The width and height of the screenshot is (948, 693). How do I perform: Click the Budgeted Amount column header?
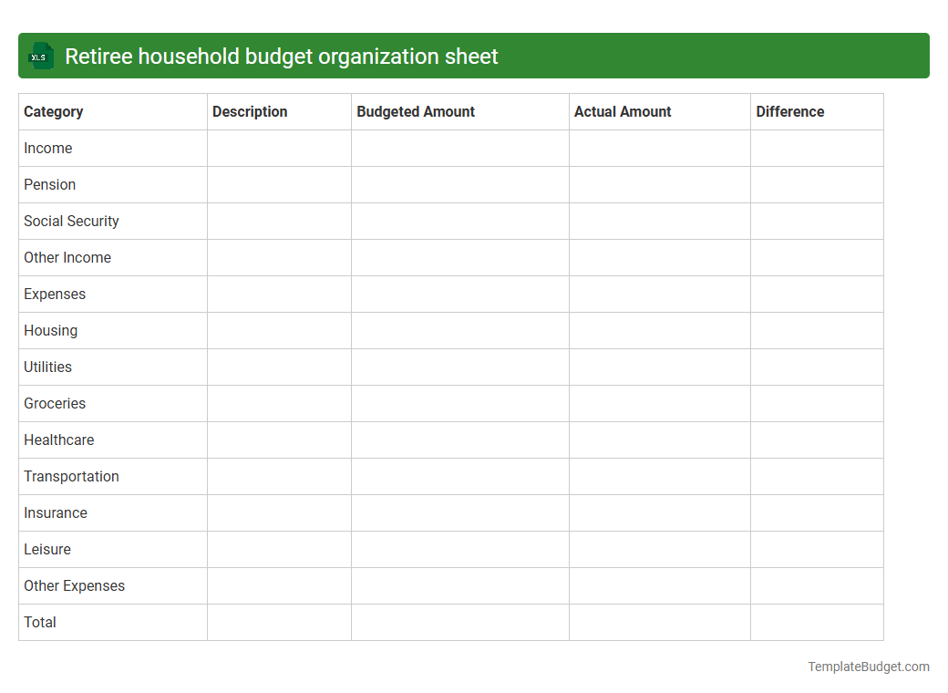click(416, 111)
